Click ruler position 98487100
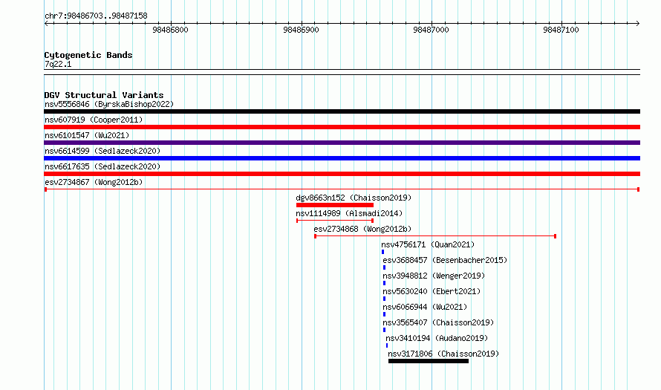 click(x=561, y=30)
